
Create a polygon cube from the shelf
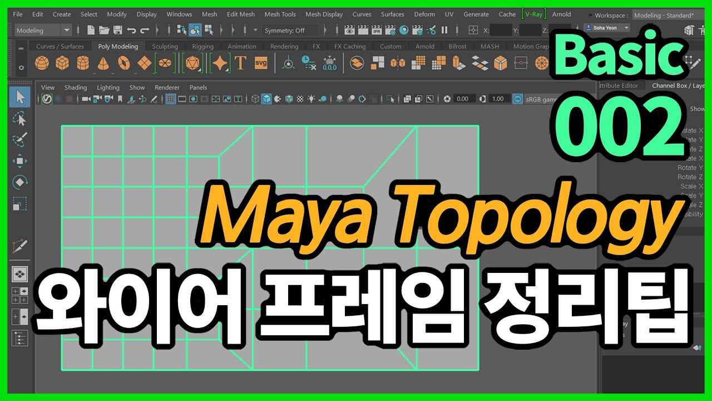(62, 63)
